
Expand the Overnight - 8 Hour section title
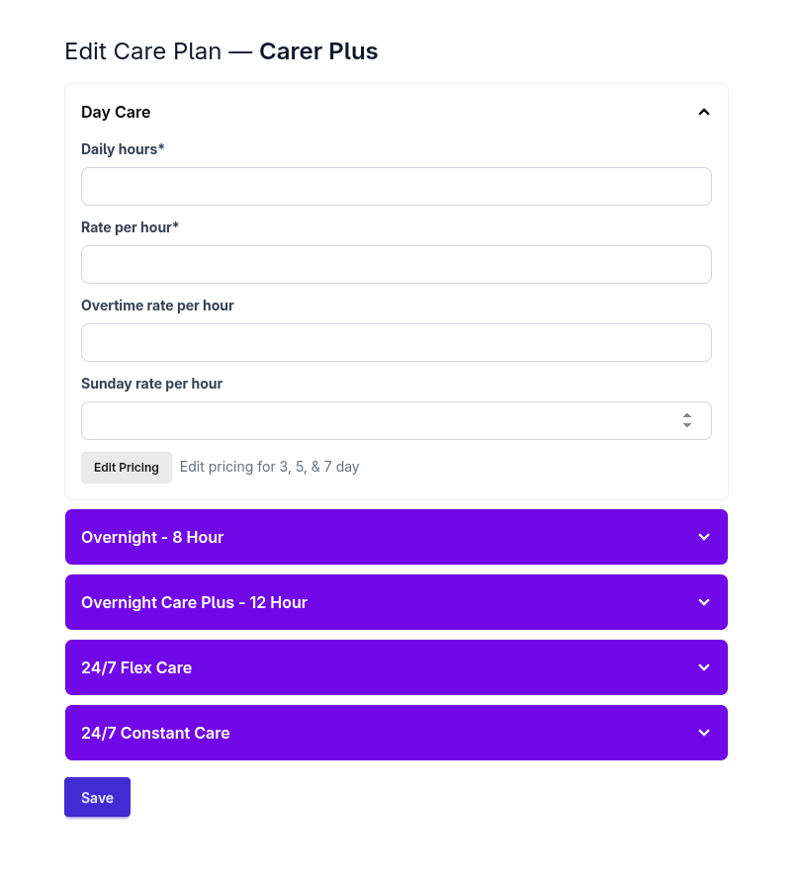[x=152, y=538]
